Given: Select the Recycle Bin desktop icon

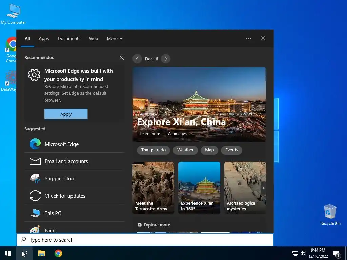Looking at the screenshot, I should [x=330, y=215].
